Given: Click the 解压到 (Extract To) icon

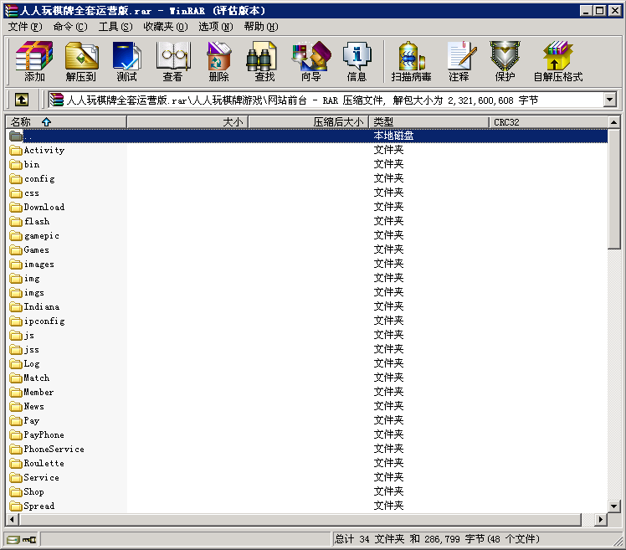Looking at the screenshot, I should (x=81, y=61).
